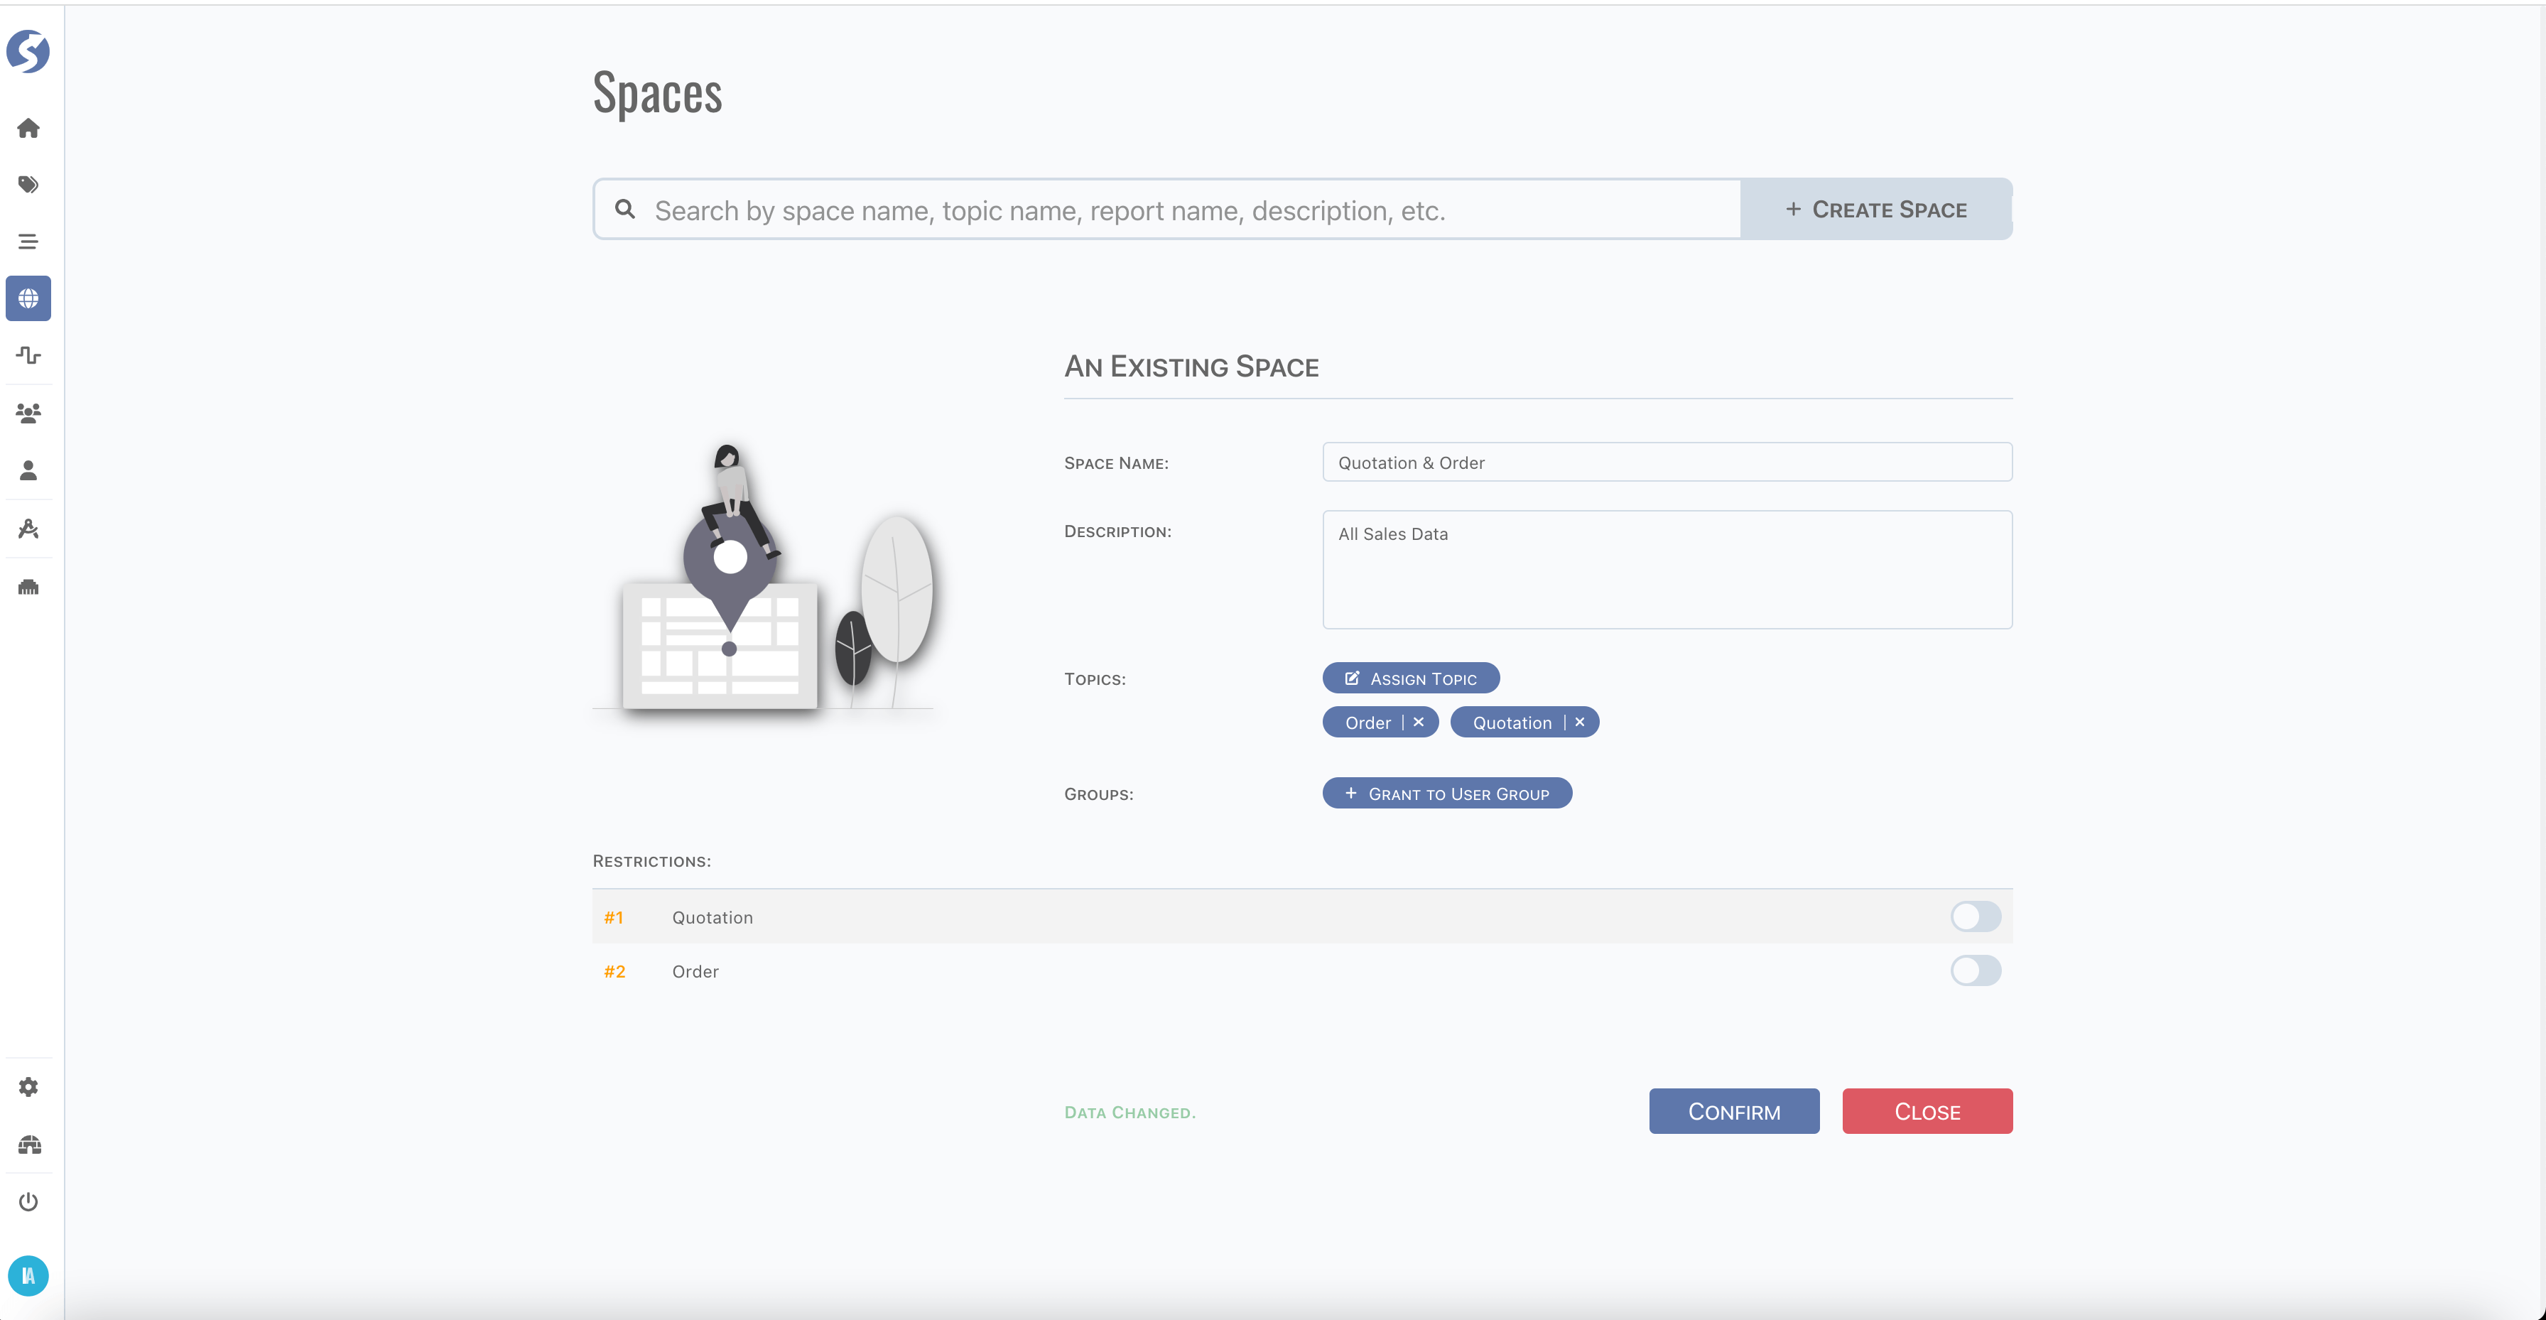Viewport: 2546px width, 1320px height.
Task: Open the user groups sidebar icon
Action: tap(28, 413)
